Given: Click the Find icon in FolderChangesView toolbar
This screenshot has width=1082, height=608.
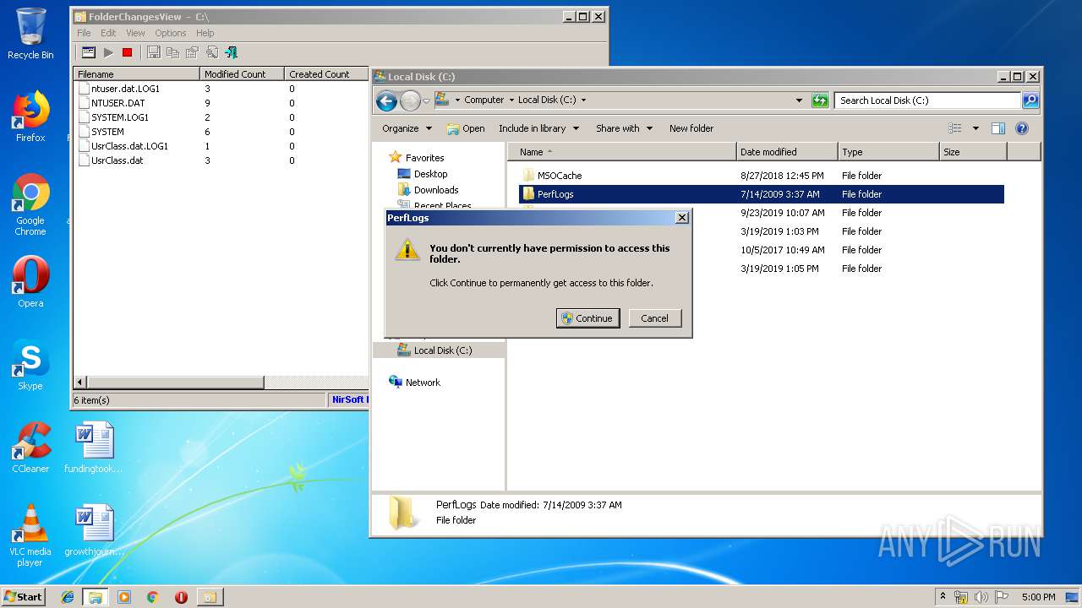Looking at the screenshot, I should pos(211,52).
